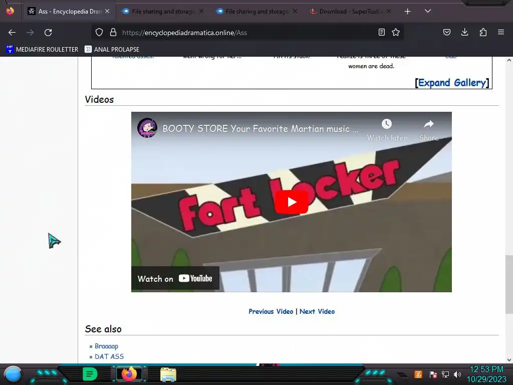The image size is (513, 385).
Task: Switch to the Ass - Encyclopedia Dramatica tab
Action: coord(68,12)
